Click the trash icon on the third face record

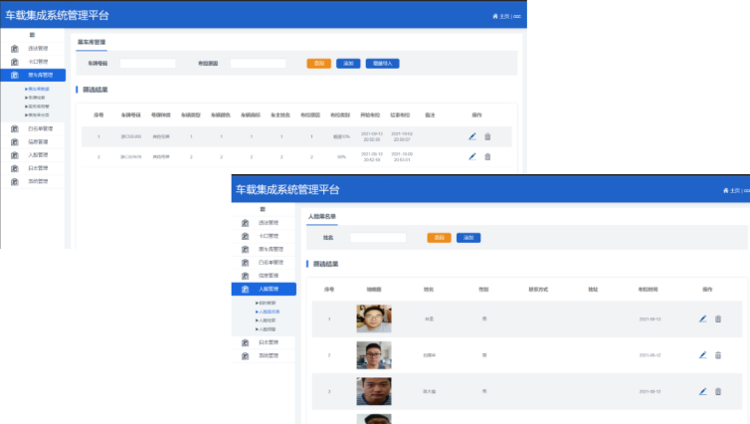click(717, 391)
